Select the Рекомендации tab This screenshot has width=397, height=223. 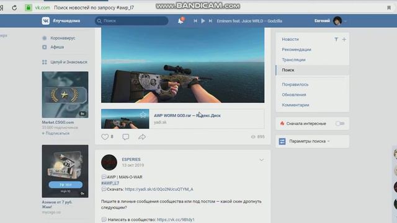click(x=297, y=50)
